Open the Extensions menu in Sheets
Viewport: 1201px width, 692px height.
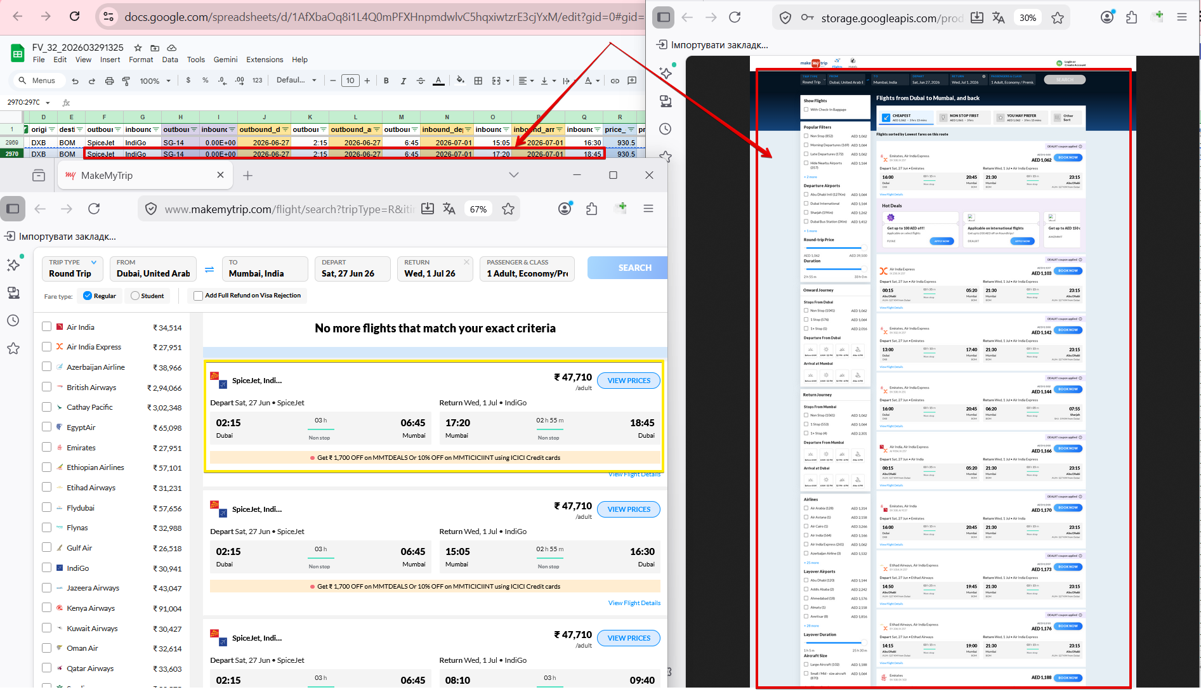[x=265, y=60]
